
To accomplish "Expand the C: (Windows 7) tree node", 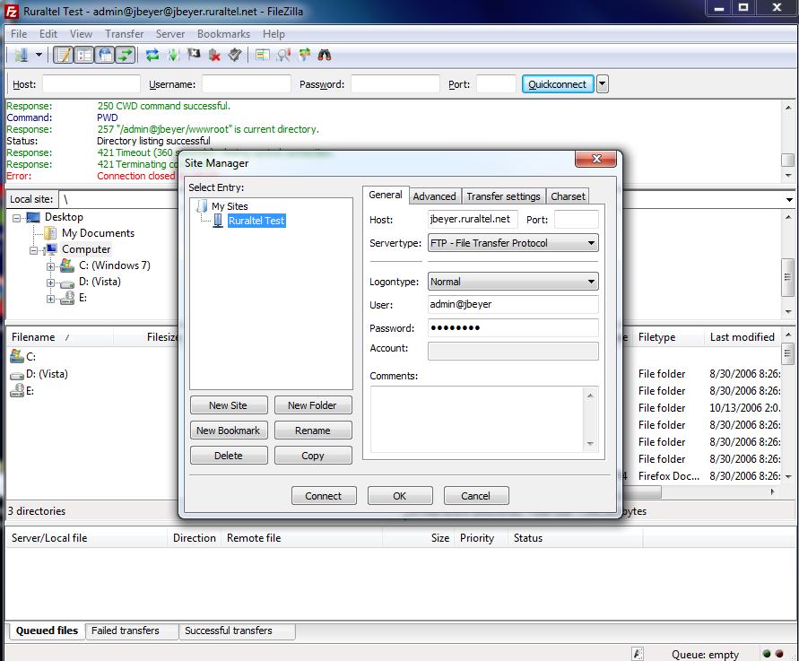I will (50, 266).
